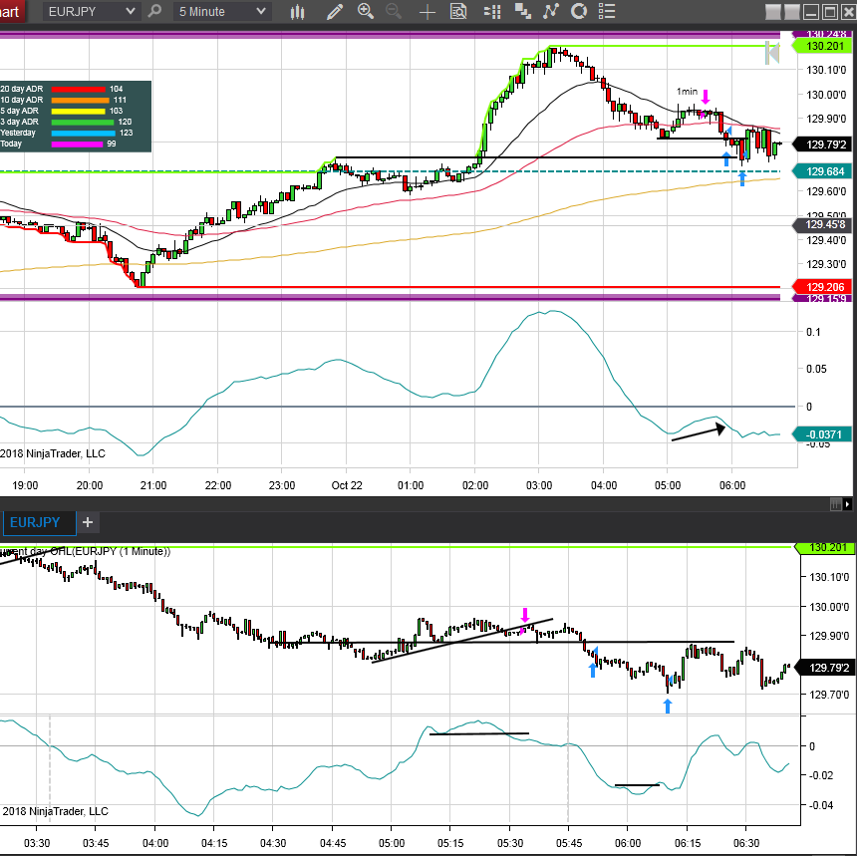Viewport: 857px width, 856px height.
Task: Click the current day OHL(EURJPY (1 Minute)) label
Action: pyautogui.click(x=86, y=551)
